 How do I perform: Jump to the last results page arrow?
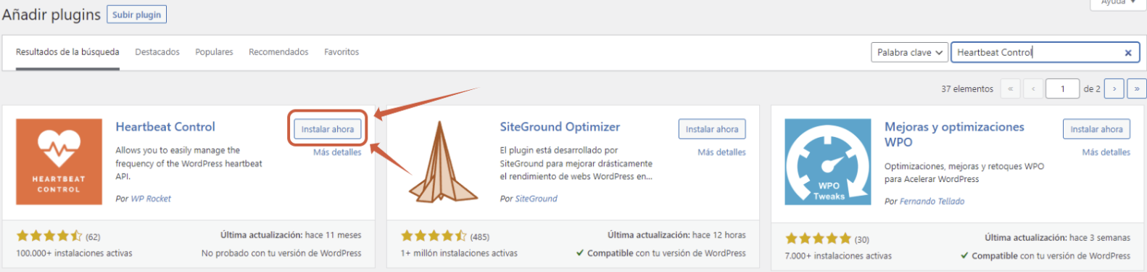pyautogui.click(x=1137, y=88)
